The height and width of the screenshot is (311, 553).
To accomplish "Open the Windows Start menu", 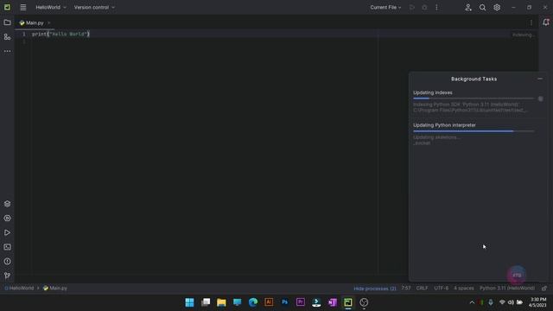I will 190,302.
